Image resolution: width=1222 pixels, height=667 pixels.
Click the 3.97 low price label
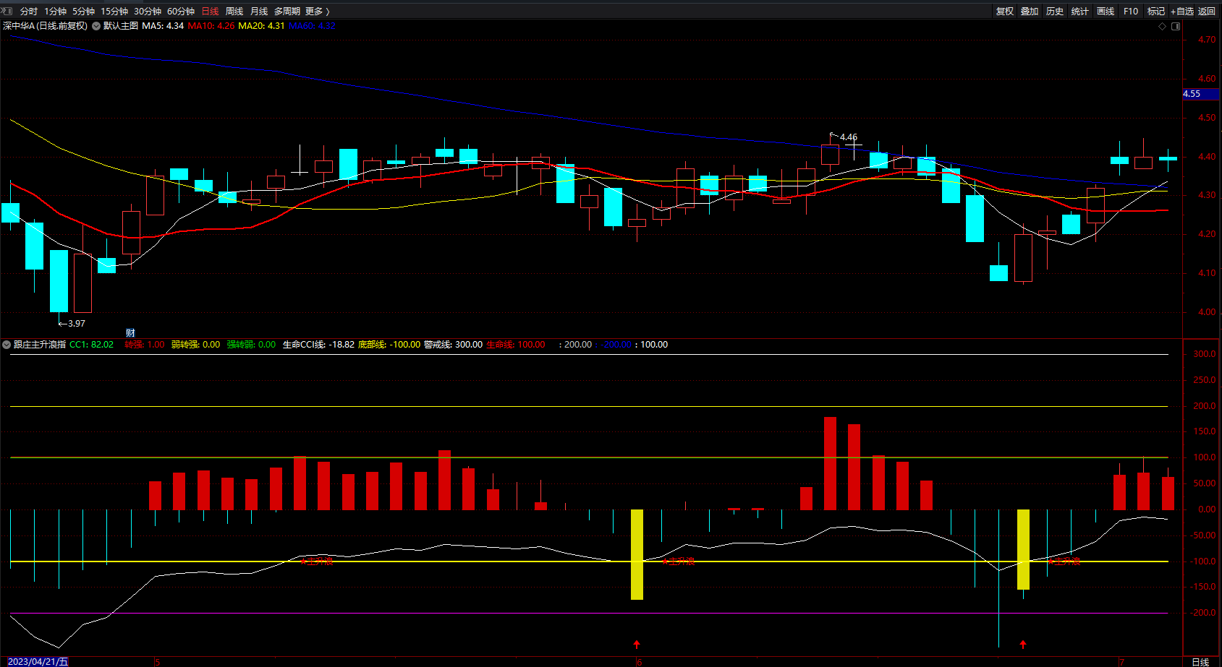click(x=77, y=324)
